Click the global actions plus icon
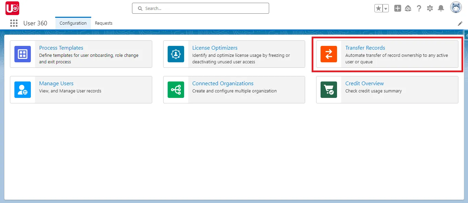This screenshot has height=203, width=468. coord(397,8)
